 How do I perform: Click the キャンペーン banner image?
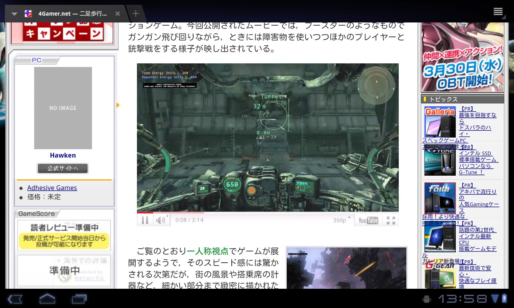(x=62, y=32)
